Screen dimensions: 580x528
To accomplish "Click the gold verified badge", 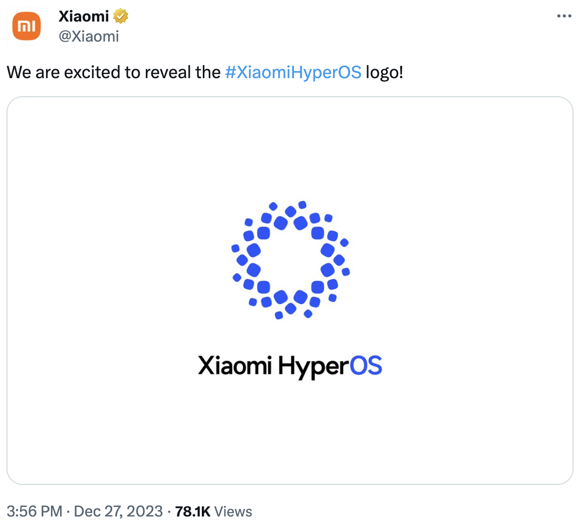I will tap(121, 16).
